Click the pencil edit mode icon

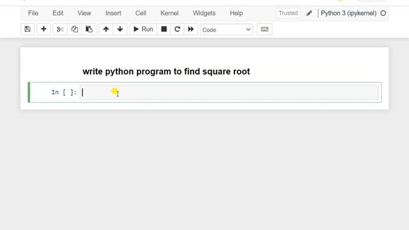309,13
